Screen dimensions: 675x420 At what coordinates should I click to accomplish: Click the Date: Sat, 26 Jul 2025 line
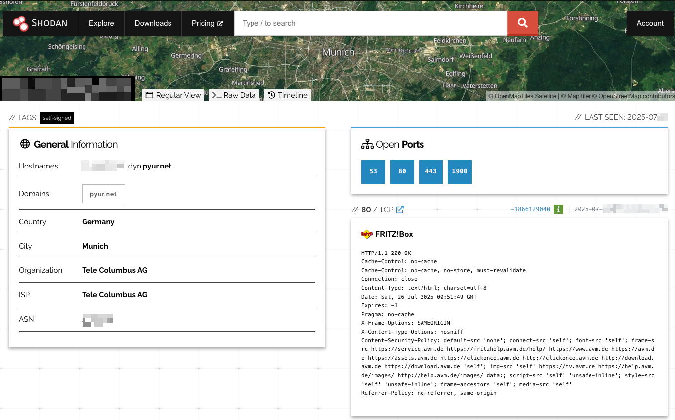[x=419, y=297]
